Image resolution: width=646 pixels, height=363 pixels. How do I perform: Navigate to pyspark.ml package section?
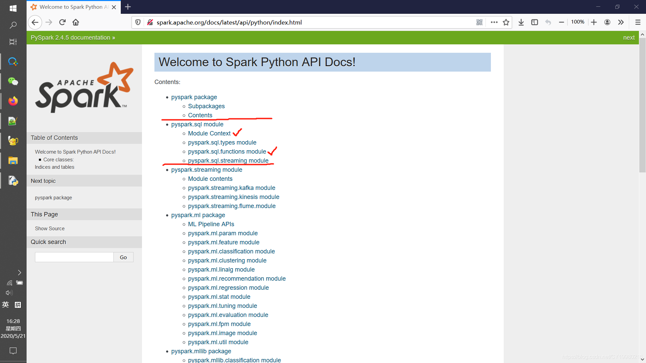click(198, 215)
